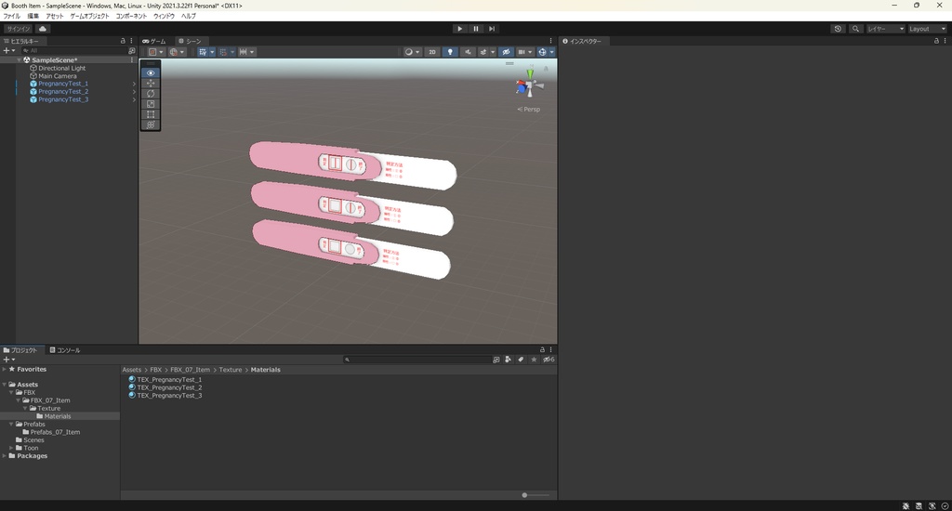This screenshot has width=952, height=511.
Task: Open the Undo History icon
Action: [838, 29]
